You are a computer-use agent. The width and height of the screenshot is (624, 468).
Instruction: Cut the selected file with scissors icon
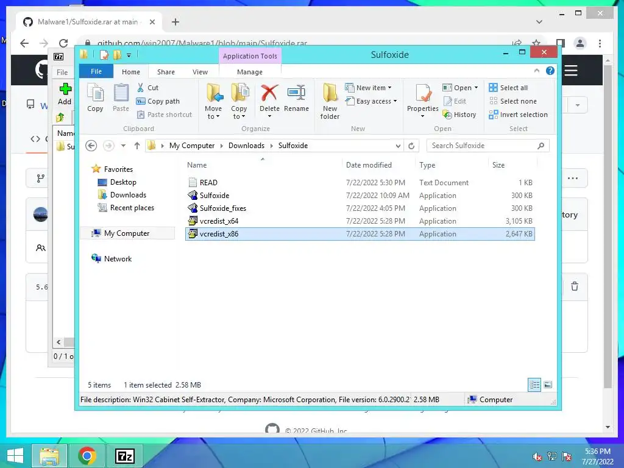click(147, 88)
